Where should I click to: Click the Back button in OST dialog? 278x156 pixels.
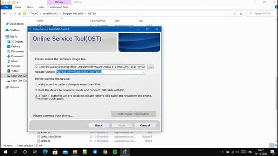[99, 125]
